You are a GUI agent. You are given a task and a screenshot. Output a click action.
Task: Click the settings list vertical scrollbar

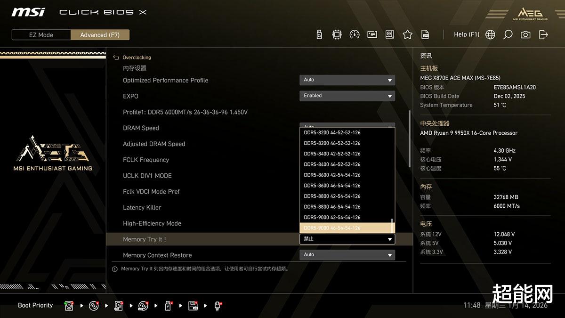[x=410, y=137]
